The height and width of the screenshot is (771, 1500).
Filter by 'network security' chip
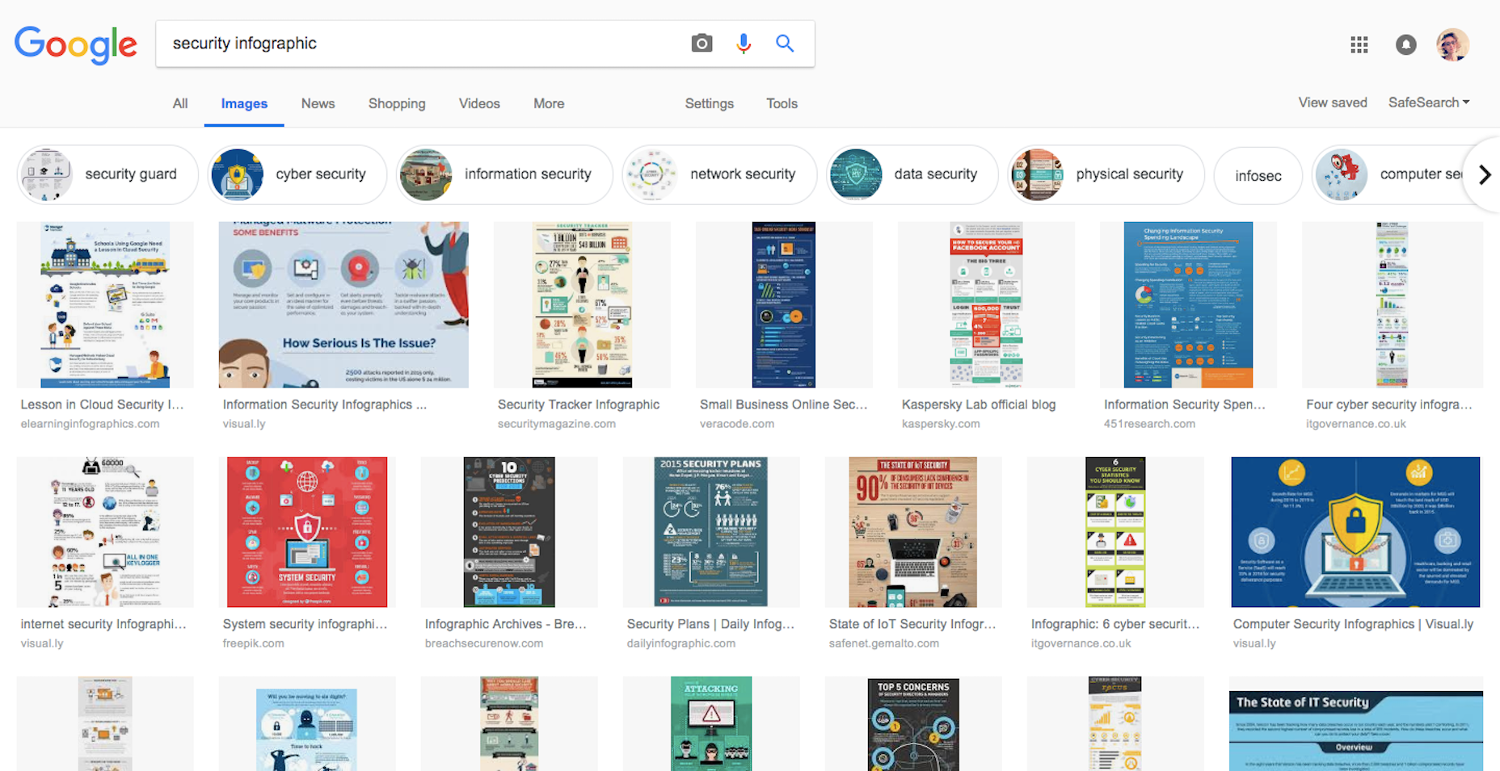719,174
